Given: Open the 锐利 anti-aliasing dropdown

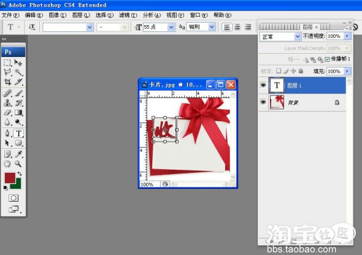Looking at the screenshot, I should click(212, 27).
